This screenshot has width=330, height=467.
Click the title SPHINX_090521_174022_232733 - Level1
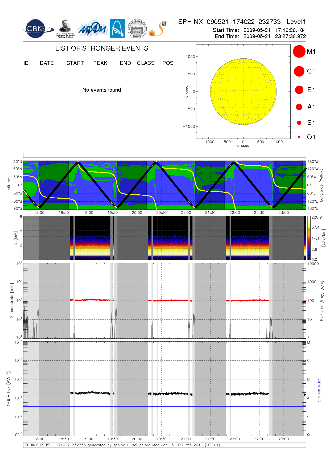(242, 22)
